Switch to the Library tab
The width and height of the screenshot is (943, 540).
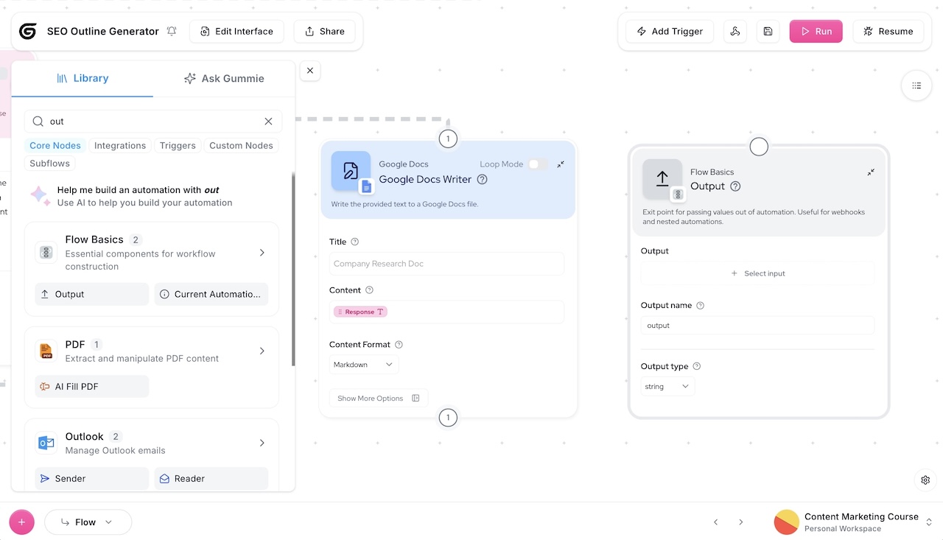click(83, 78)
